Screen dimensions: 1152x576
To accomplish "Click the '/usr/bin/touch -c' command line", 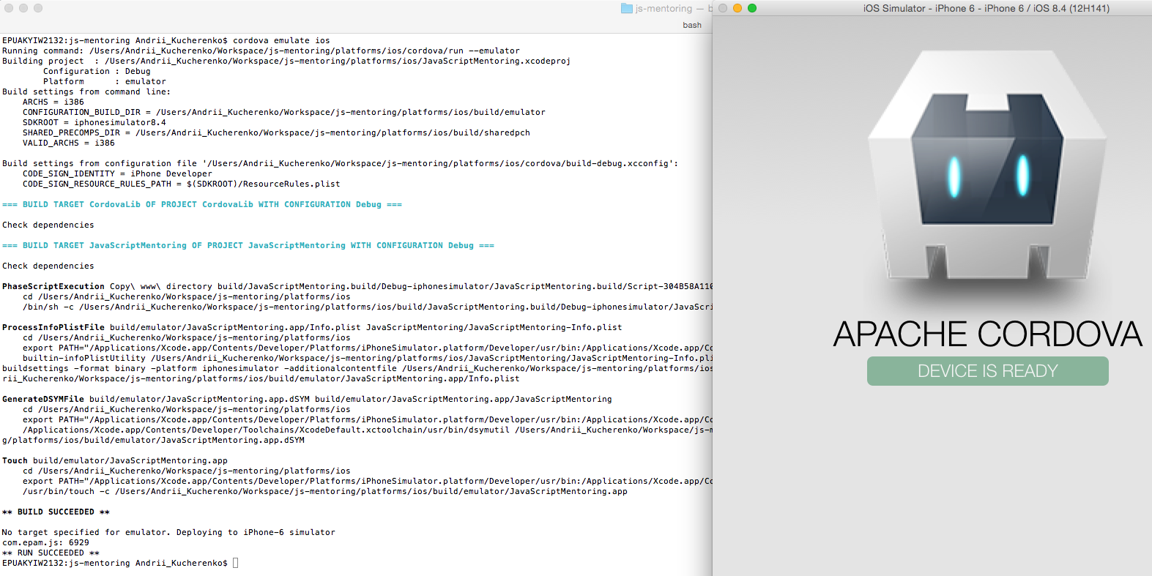I will pyautogui.click(x=325, y=491).
